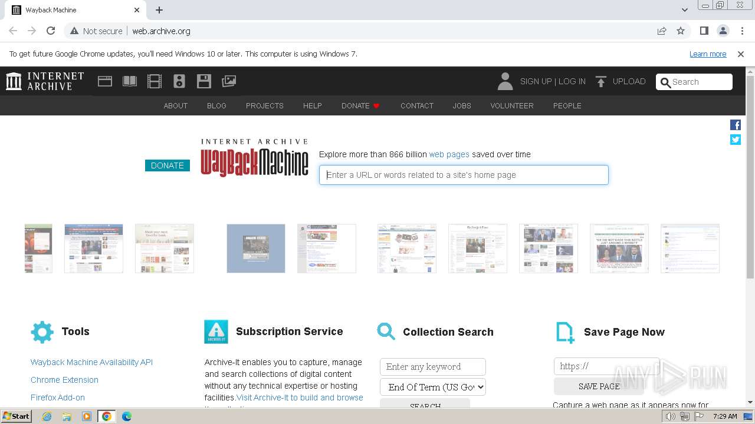Bookmark this tab with the star icon
The width and height of the screenshot is (755, 424).
681,31
